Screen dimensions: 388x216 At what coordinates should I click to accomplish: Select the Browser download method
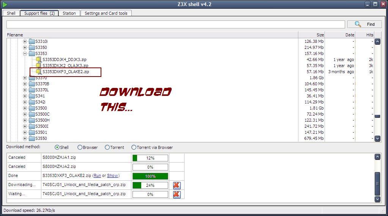point(80,147)
